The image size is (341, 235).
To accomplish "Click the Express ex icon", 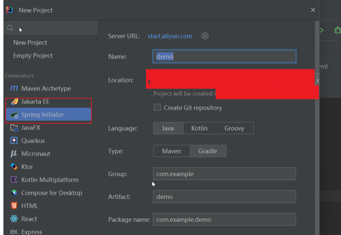I will pyautogui.click(x=14, y=232).
